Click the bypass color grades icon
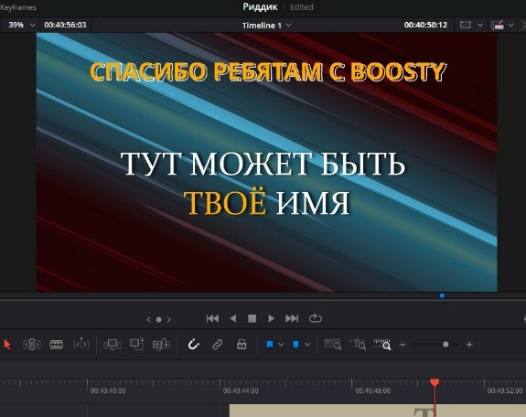The image size is (526, 417). (x=497, y=26)
